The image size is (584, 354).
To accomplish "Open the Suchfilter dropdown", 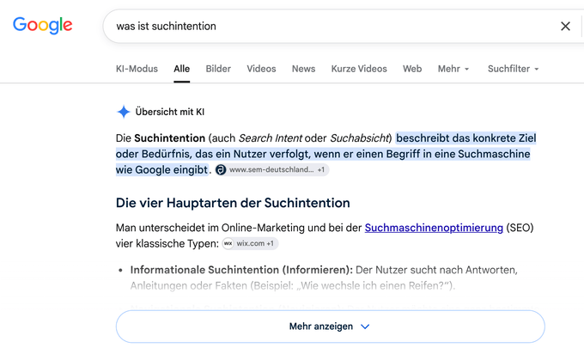I will coord(514,69).
